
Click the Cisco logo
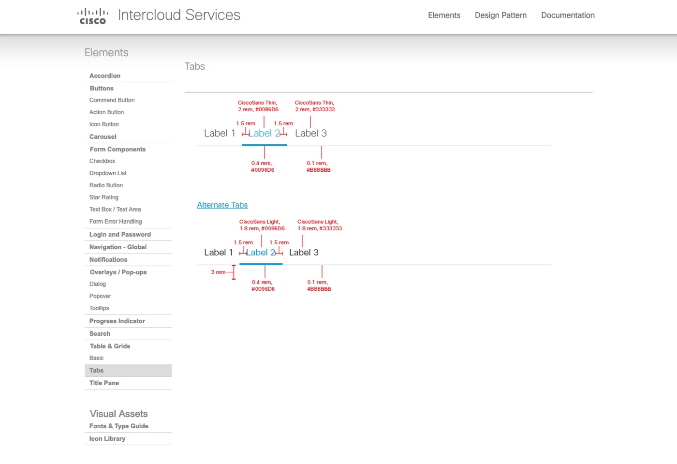click(92, 16)
